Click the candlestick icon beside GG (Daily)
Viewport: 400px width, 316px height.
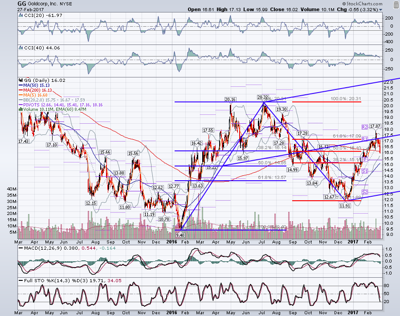(20, 80)
